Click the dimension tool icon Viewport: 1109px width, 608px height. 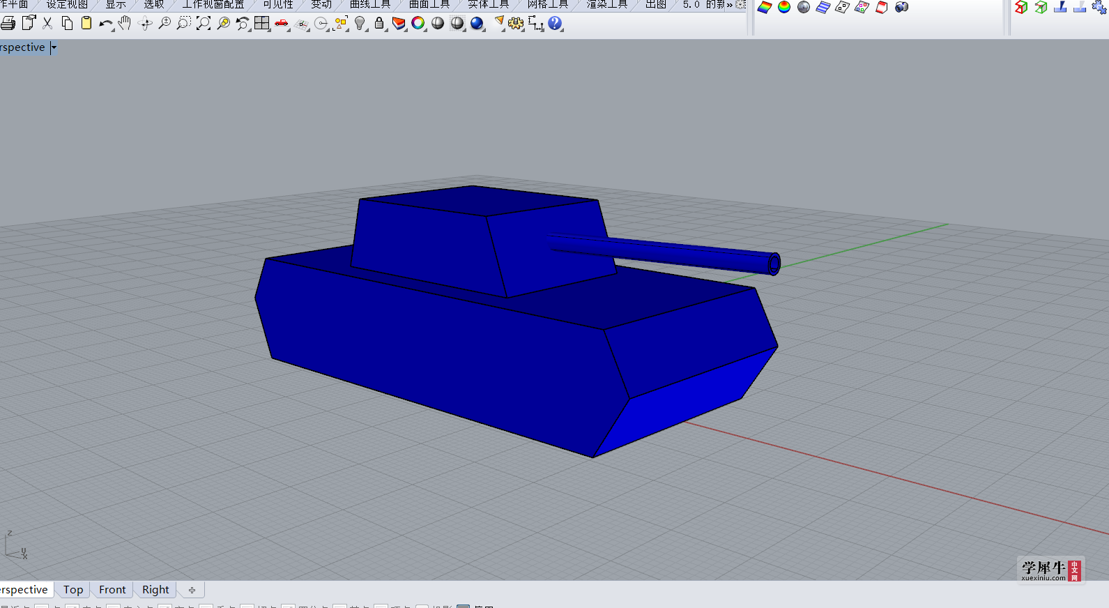click(x=535, y=23)
